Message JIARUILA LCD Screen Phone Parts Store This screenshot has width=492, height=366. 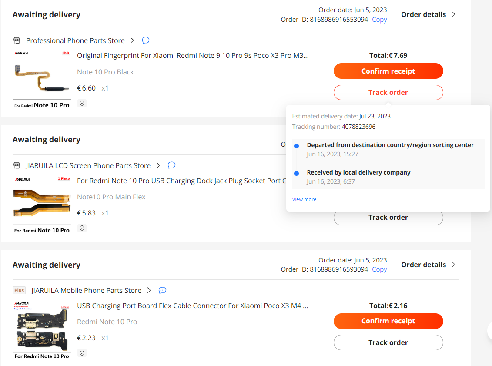171,165
